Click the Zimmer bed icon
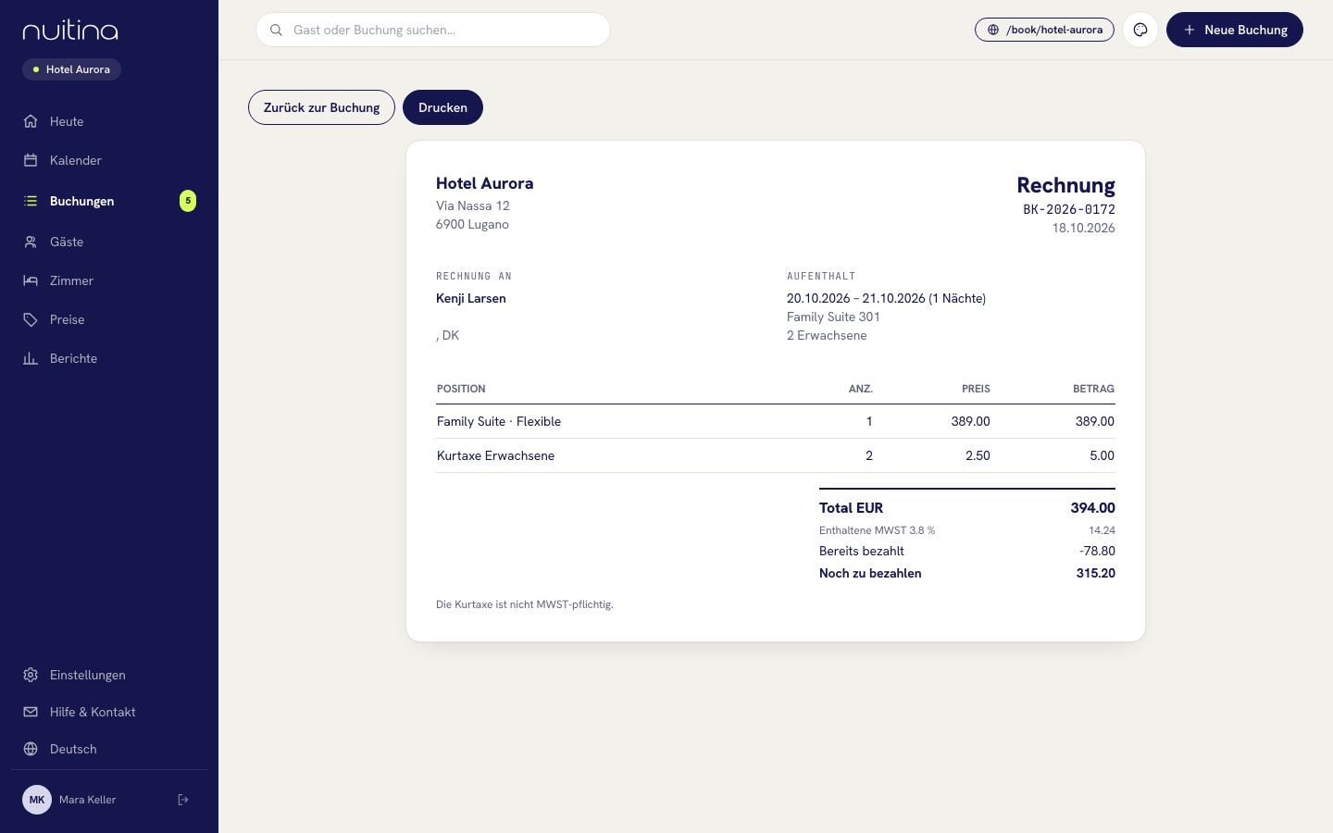 31,280
